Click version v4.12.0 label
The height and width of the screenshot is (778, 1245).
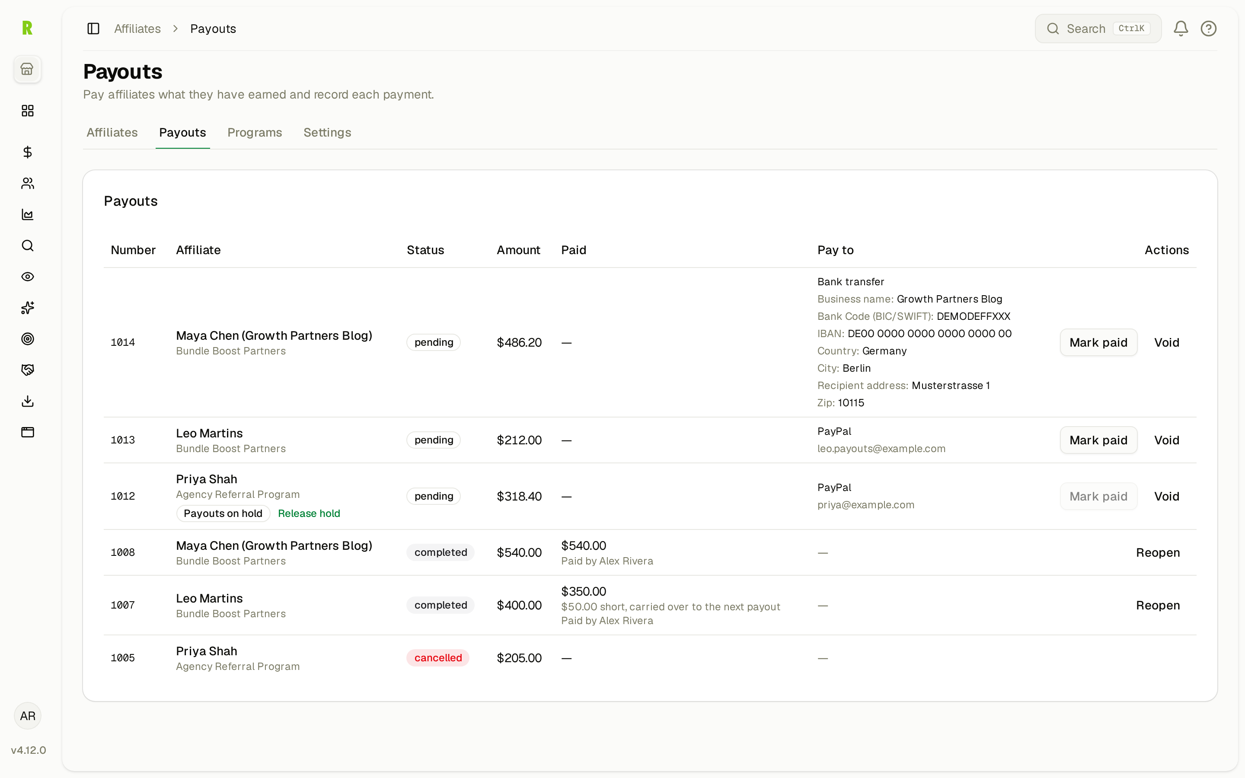tap(28, 750)
